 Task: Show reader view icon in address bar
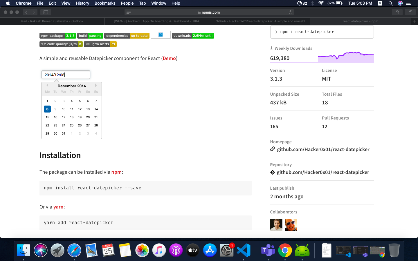(129, 12)
